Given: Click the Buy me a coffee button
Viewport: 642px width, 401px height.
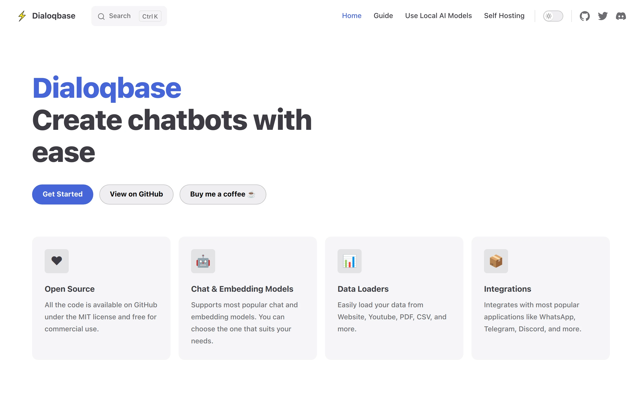Looking at the screenshot, I should coord(223,194).
